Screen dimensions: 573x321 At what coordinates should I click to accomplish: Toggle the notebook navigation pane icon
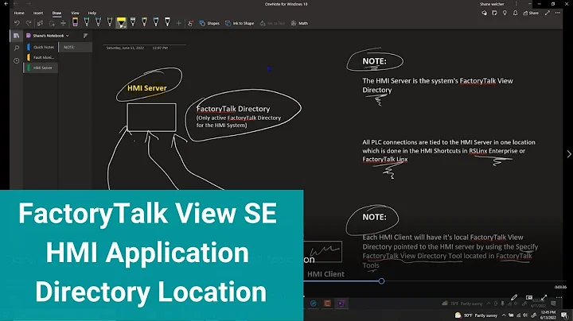coord(16,36)
